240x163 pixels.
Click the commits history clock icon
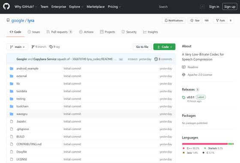(x=156, y=59)
